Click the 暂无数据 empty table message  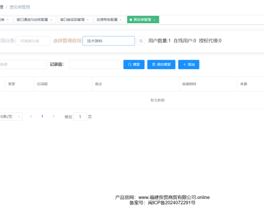(157, 100)
